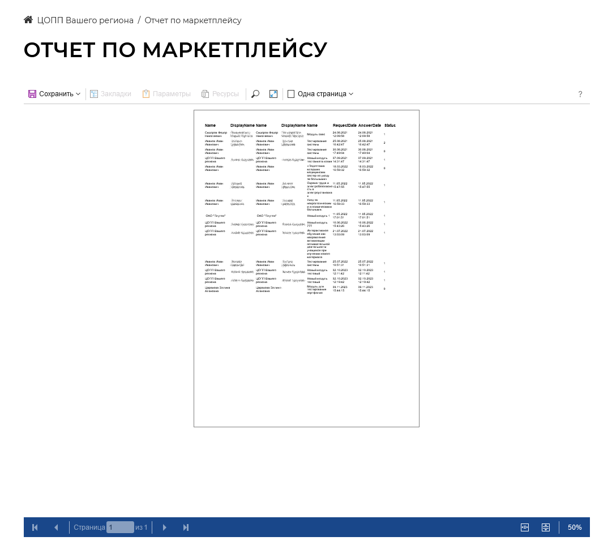Open the ЦОПП Вашего региона breadcrumb link

tap(85, 20)
